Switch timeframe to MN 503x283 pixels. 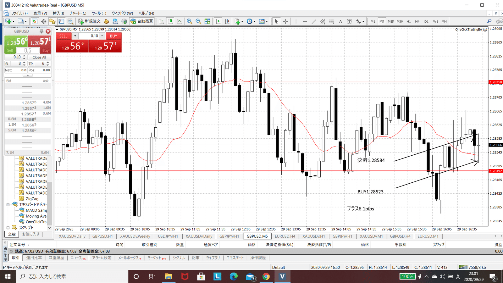pyautogui.click(x=444, y=21)
